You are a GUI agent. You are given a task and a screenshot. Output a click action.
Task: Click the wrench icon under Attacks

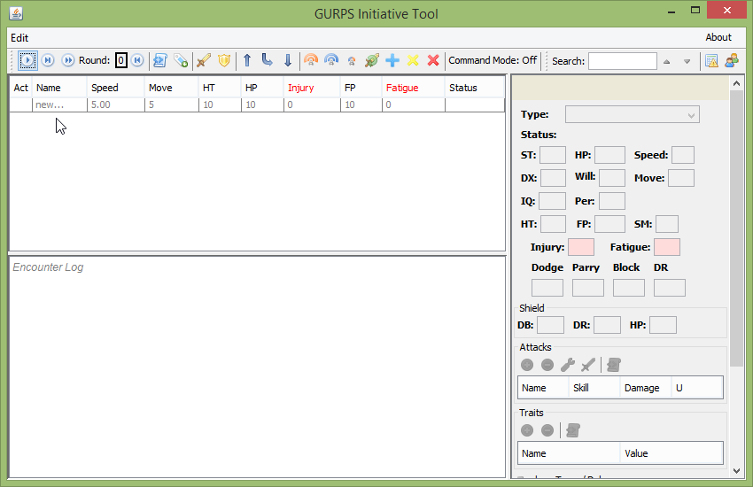(568, 365)
